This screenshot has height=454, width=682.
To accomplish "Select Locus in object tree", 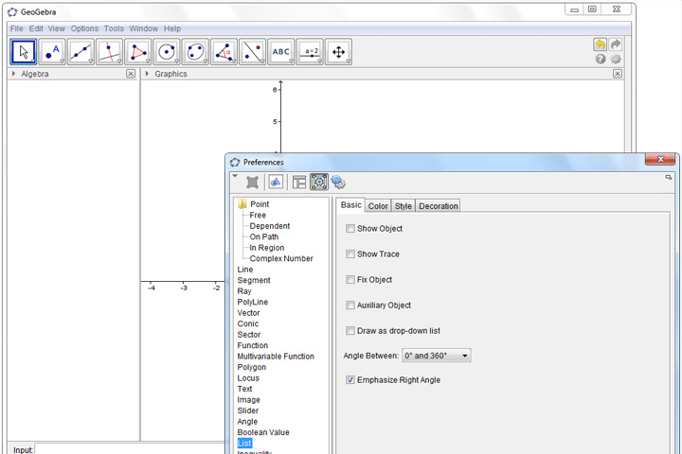I will click(x=248, y=378).
